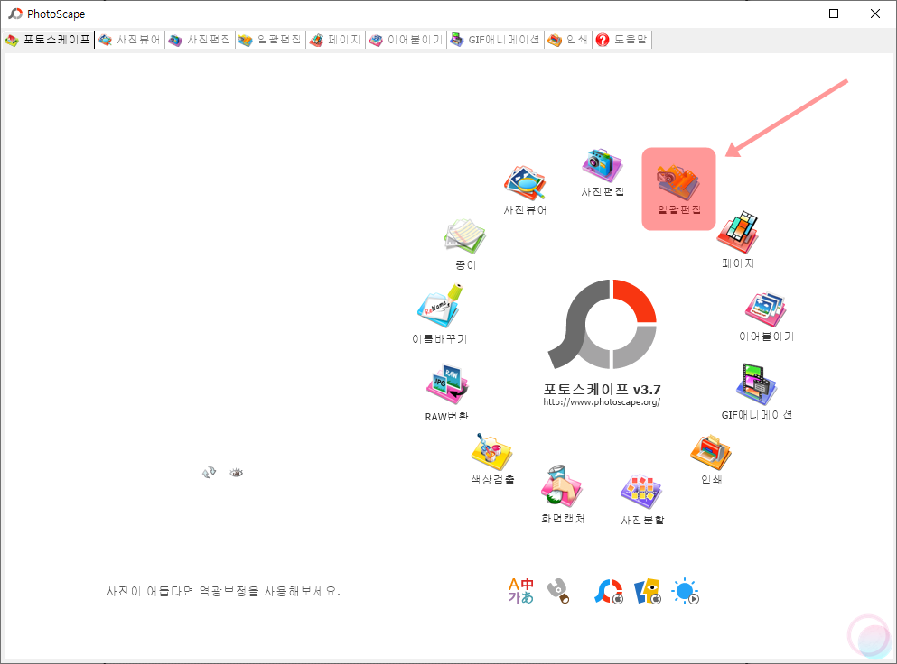897x664 pixels.
Task: Close the PhotoScape window
Action: pos(875,14)
